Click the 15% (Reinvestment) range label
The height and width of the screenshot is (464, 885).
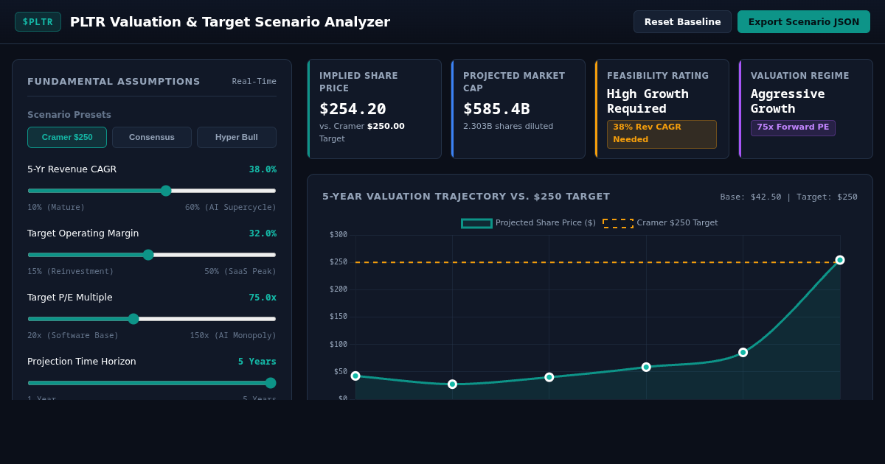71,272
